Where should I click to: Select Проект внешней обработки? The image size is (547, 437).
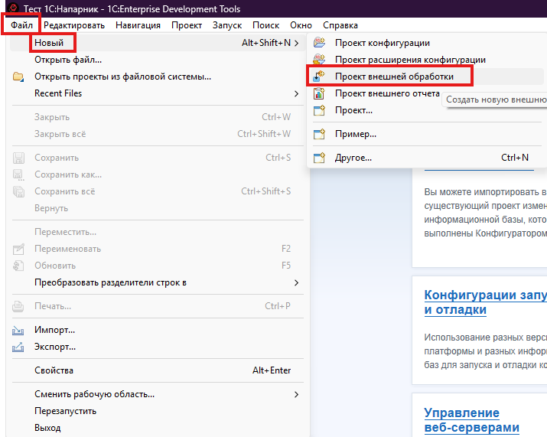[x=427, y=76]
